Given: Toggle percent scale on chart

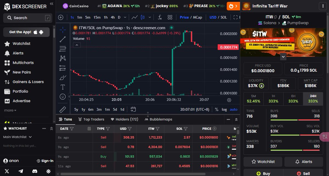Looking at the screenshot, I should (x=217, y=109).
